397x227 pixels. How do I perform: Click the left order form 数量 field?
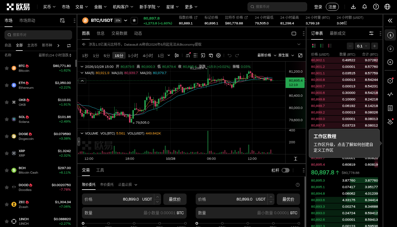[134, 213]
